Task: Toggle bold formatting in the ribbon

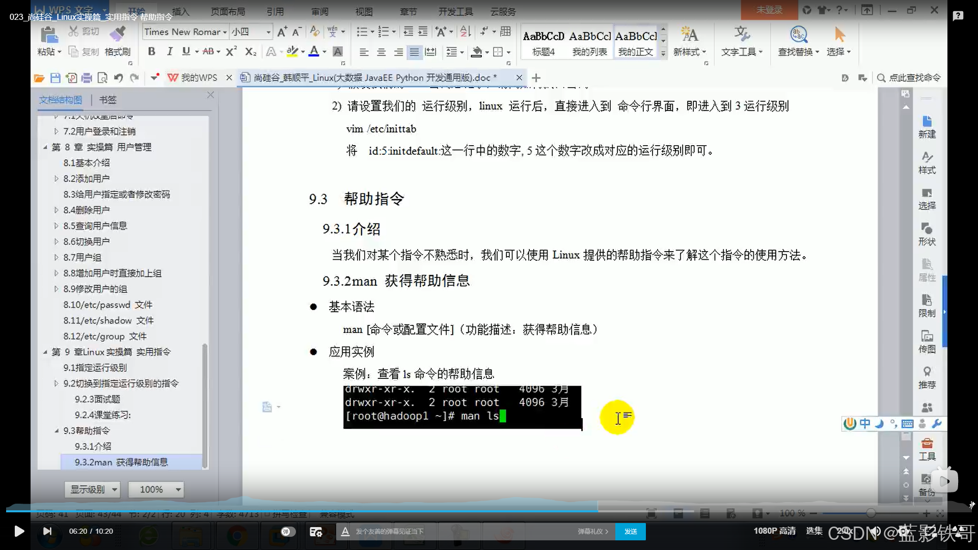Action: point(151,51)
